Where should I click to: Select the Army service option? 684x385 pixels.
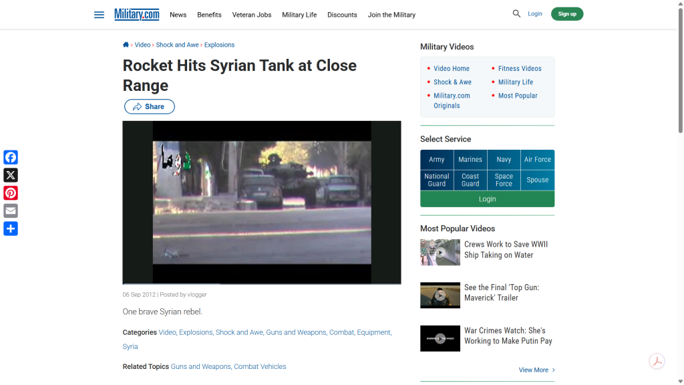(437, 160)
